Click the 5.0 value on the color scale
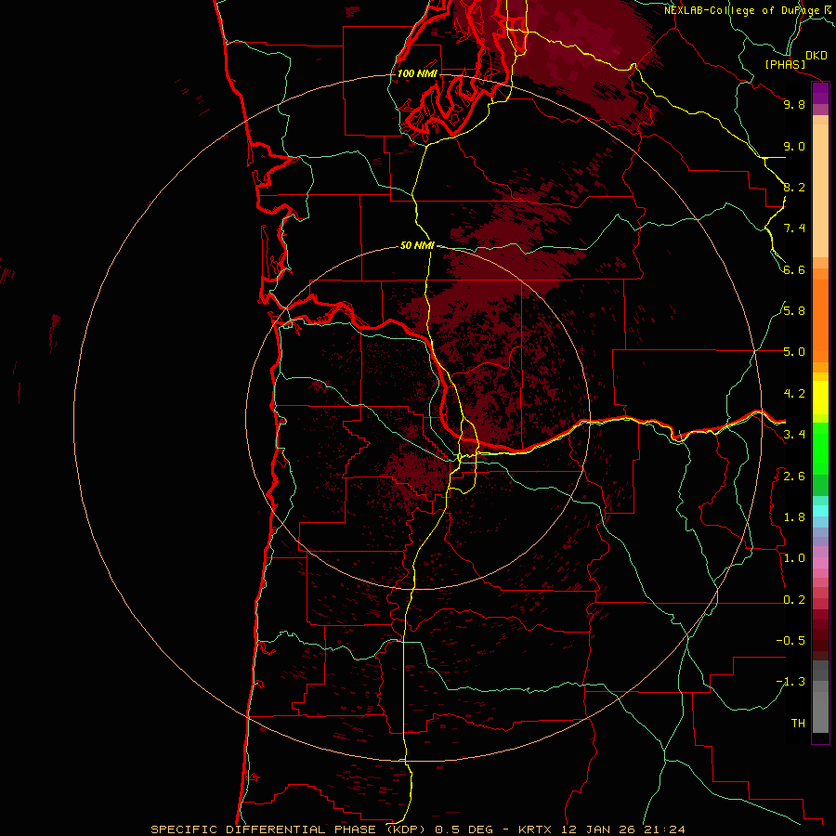This screenshot has width=836, height=836. point(794,352)
